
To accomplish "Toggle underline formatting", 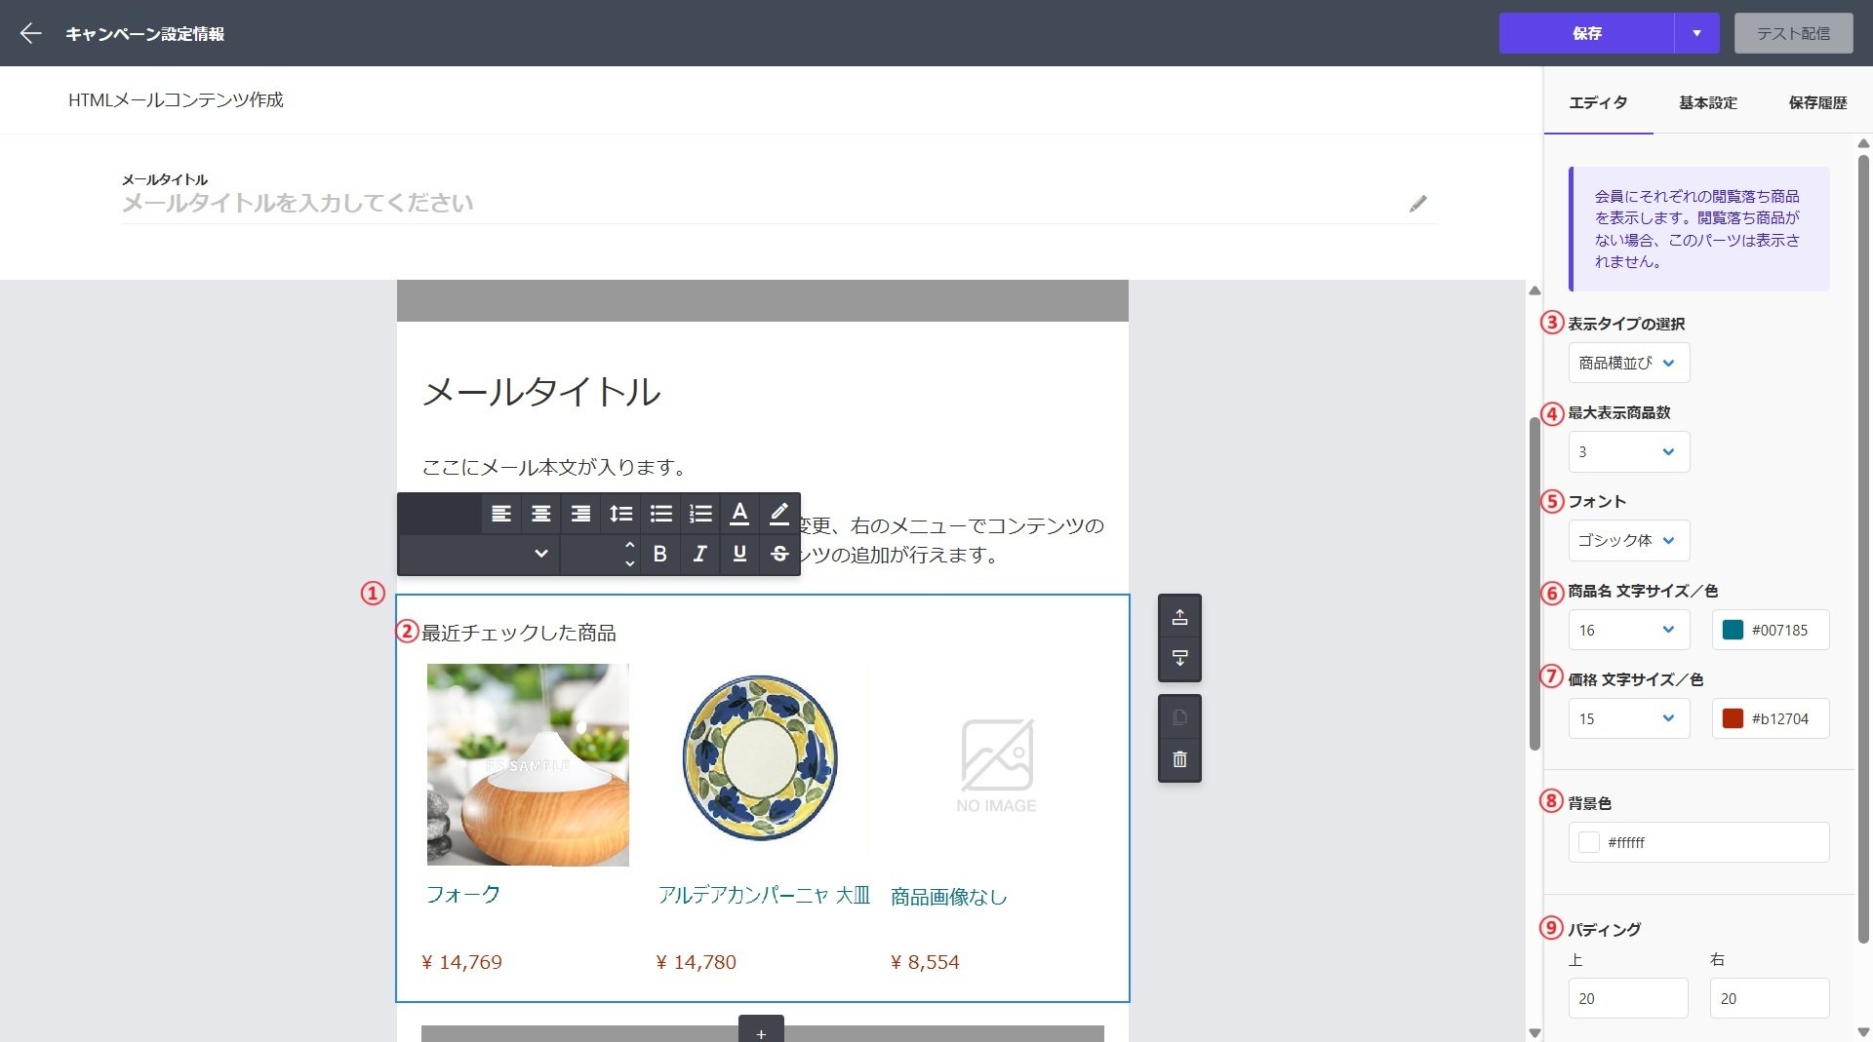I will click(739, 554).
